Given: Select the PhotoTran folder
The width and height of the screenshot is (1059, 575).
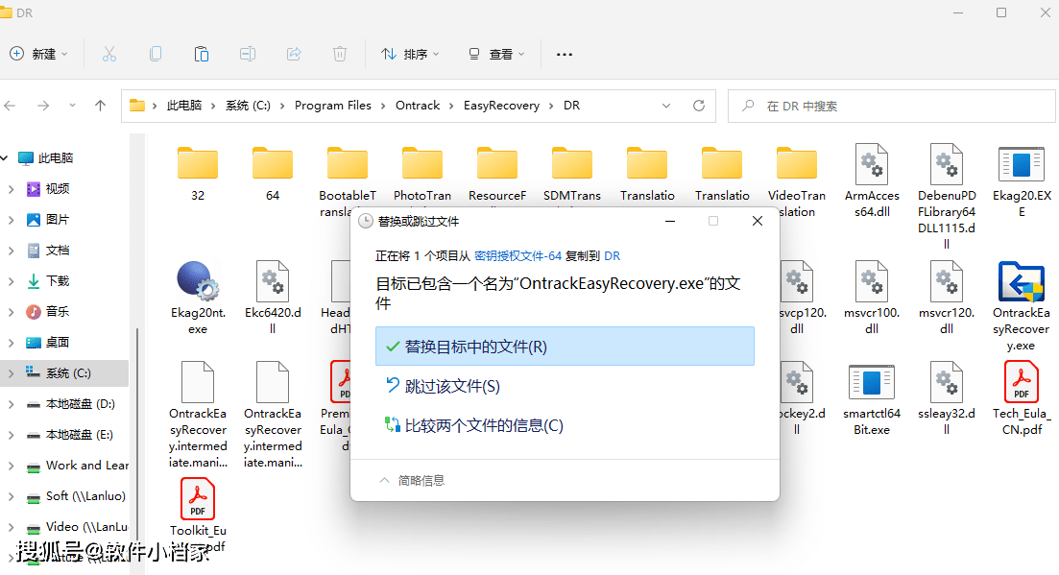Looking at the screenshot, I should pos(422,174).
